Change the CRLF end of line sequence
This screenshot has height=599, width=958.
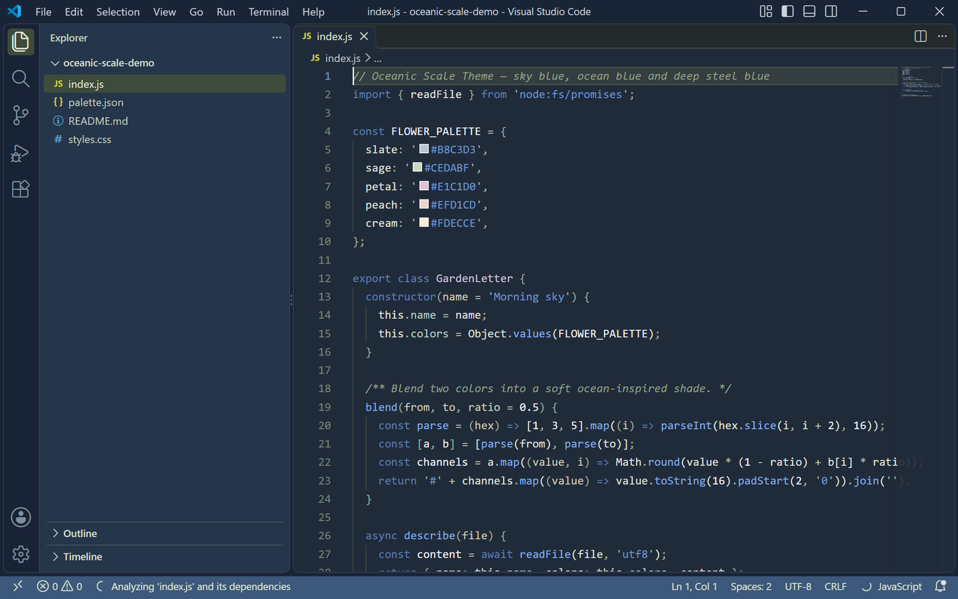(x=836, y=586)
